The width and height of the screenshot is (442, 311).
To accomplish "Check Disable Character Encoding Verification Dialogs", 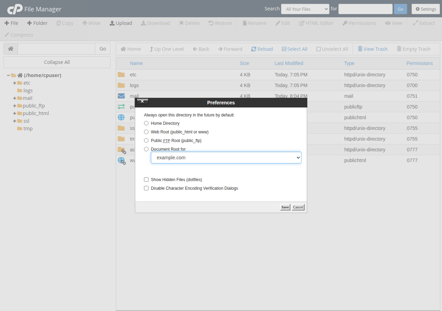I will [x=146, y=188].
